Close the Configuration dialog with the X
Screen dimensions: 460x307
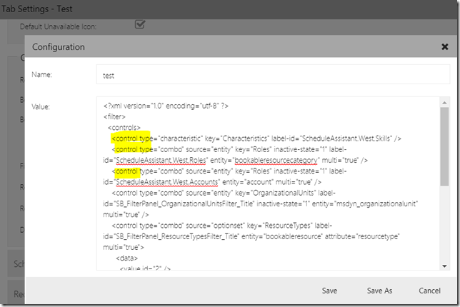[x=445, y=46]
